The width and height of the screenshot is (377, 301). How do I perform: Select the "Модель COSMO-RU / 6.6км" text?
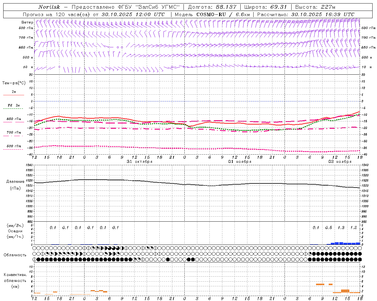click(x=212, y=14)
